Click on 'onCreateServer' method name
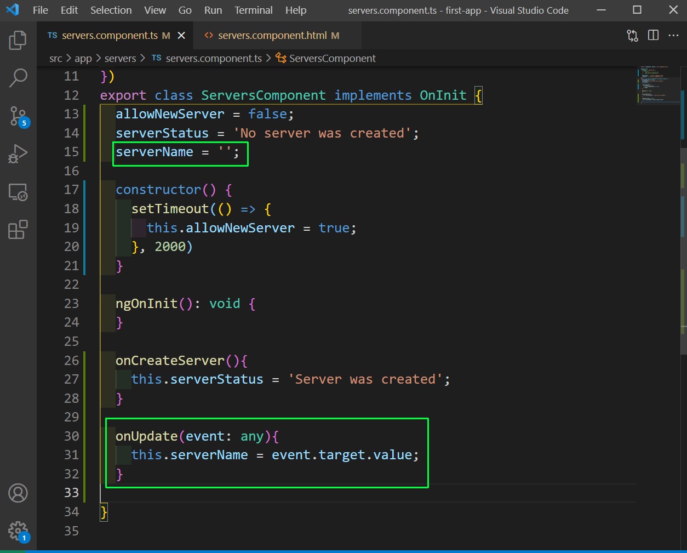Image resolution: width=687 pixels, height=553 pixels. [170, 361]
